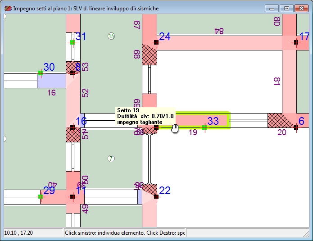The image size is (313, 241).
Task: Close the Impegno setti window
Action: tap(302, 9)
